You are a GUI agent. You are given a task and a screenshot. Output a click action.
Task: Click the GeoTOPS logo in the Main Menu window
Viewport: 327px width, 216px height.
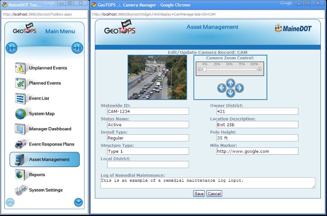click(x=25, y=29)
